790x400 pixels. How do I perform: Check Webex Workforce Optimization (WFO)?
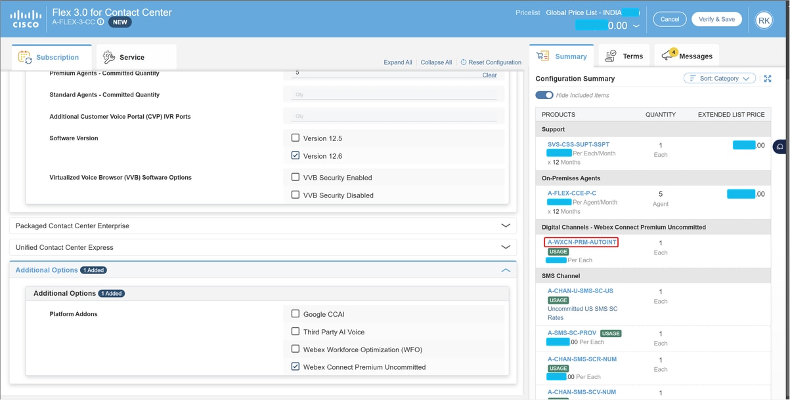296,350
